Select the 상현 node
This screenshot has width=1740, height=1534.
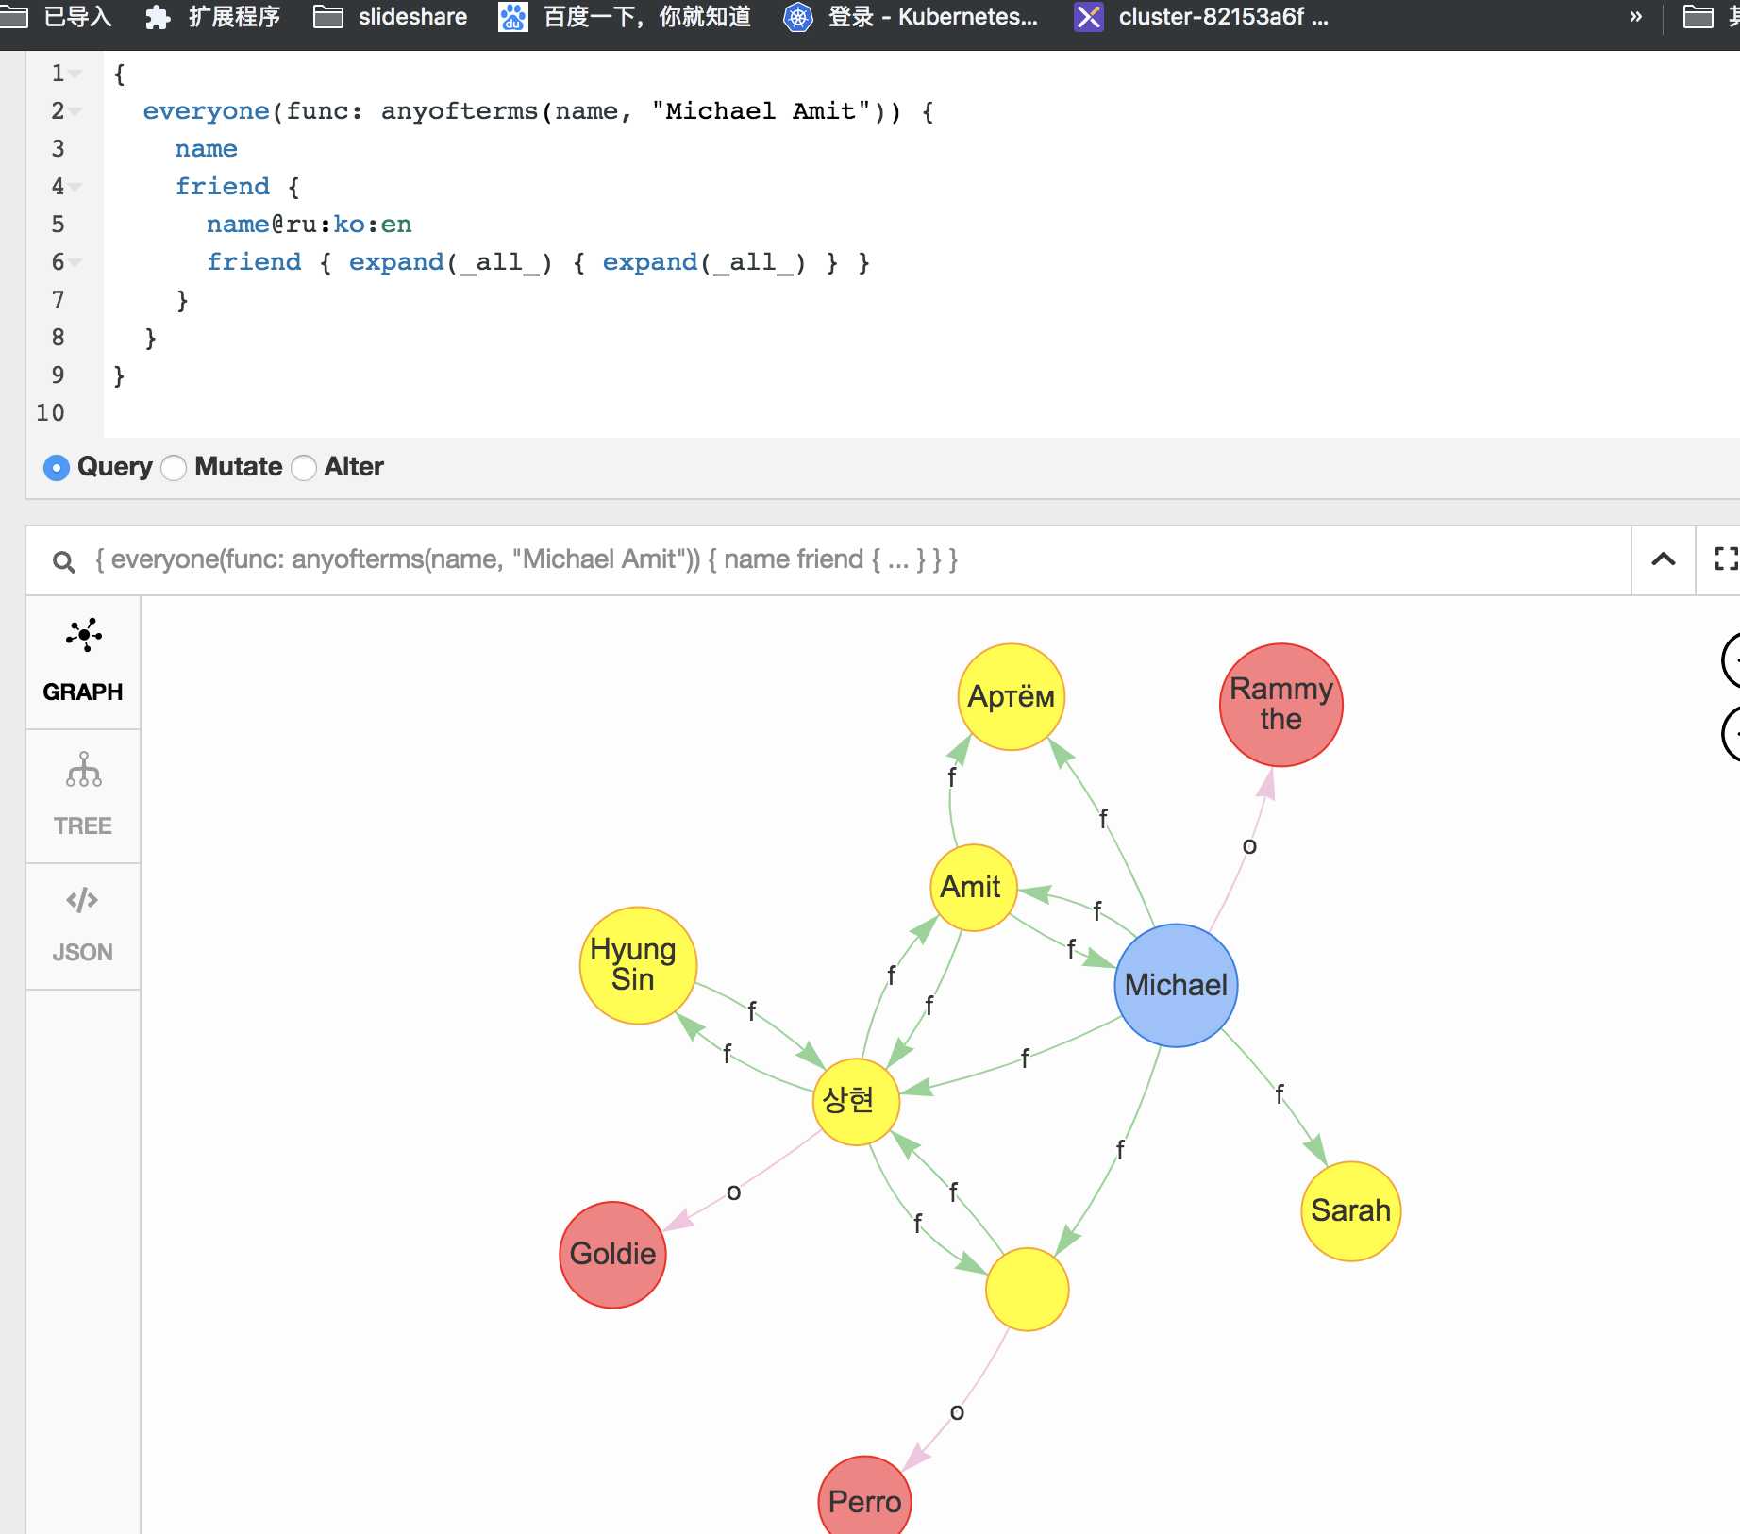pyautogui.click(x=855, y=1101)
